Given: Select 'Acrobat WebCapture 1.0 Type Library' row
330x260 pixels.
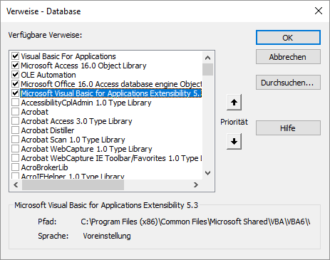Looking at the screenshot, I should [86, 149].
